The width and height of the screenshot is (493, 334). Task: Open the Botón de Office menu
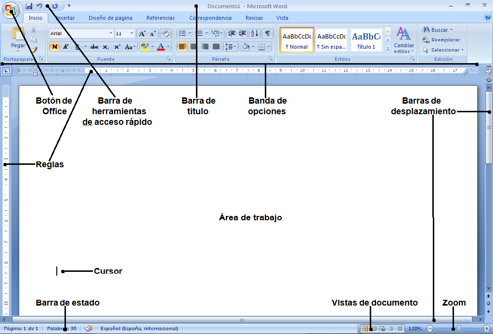pos(10,10)
